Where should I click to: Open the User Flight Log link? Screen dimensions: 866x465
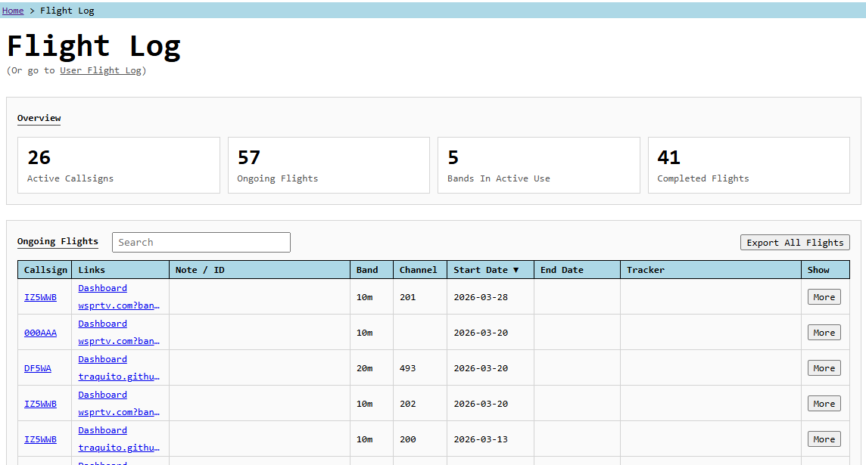click(101, 70)
